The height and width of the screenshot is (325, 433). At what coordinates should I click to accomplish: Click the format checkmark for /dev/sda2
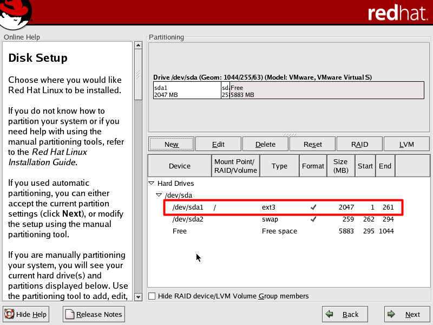pos(313,219)
